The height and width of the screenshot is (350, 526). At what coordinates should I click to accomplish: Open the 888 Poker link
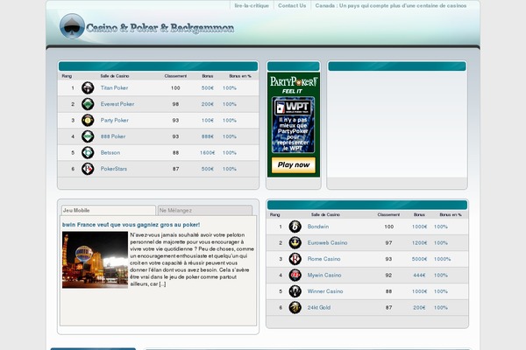(x=113, y=136)
